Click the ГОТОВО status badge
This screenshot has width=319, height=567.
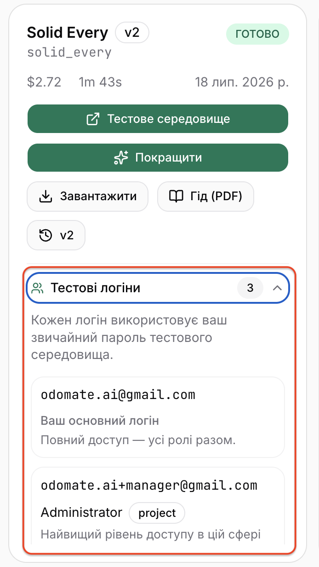coord(257,34)
